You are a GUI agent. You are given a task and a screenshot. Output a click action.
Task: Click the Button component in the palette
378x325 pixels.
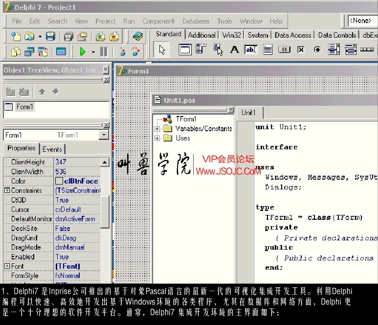284,49
